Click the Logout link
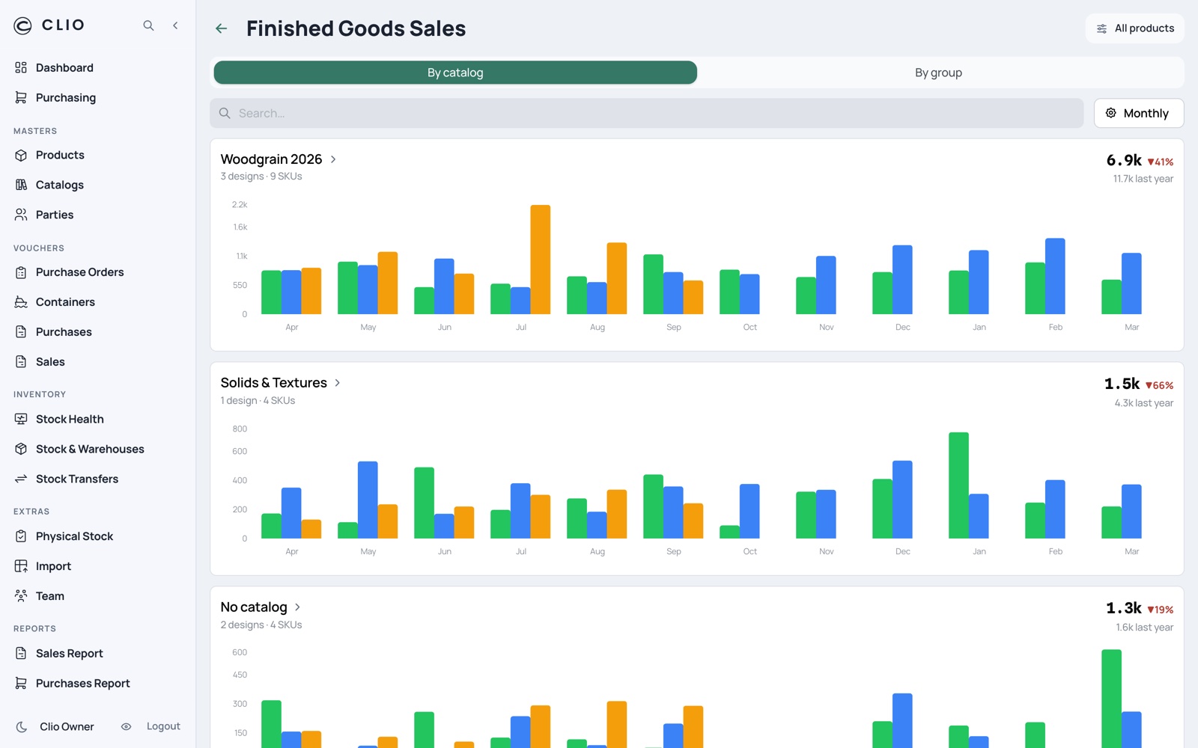 163,726
